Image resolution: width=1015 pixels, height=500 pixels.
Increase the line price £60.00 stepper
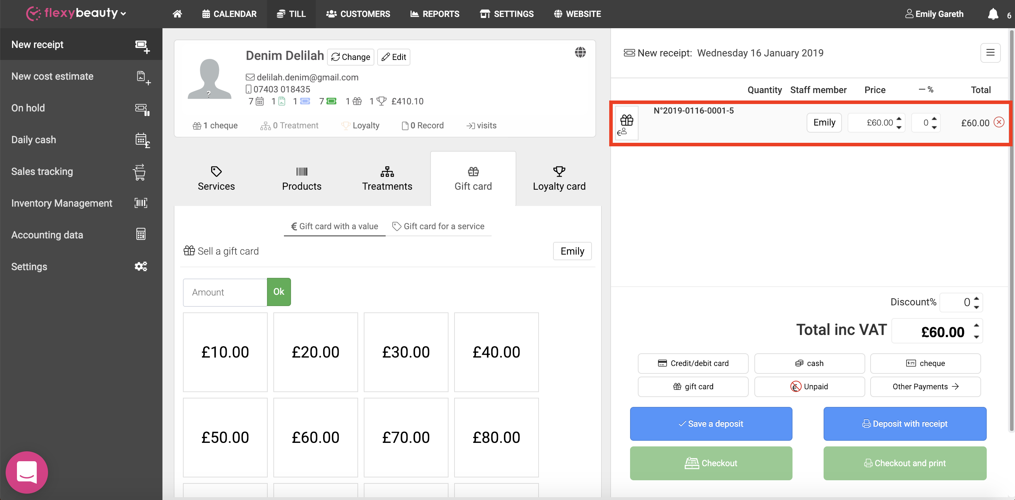click(899, 118)
